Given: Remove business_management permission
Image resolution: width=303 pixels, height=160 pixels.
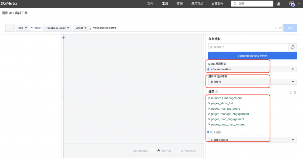Looking at the screenshot, I should tap(209, 98).
